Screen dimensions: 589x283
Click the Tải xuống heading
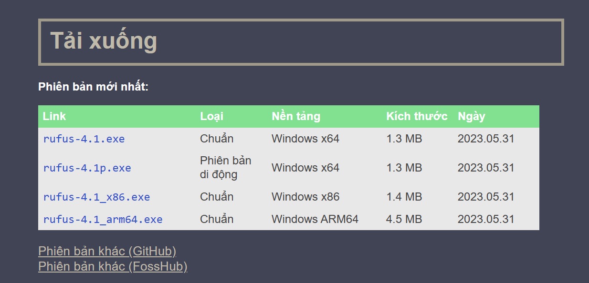click(104, 40)
